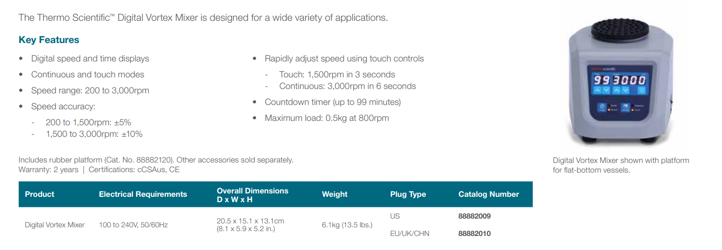Click the Product column header
Viewport: 722px width, 250px height.
(x=40, y=194)
